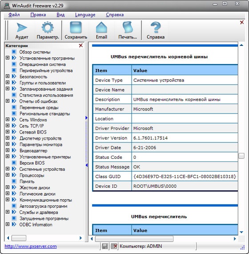Open the http://www.pxserver.com link
Viewport: 249px width, 254px height.
coord(31,246)
